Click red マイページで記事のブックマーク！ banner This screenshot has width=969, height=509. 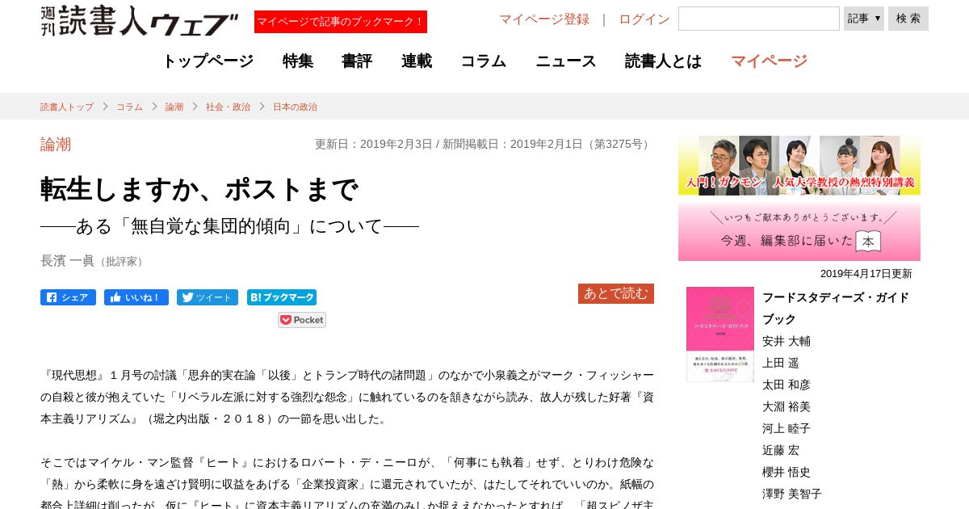pos(341,22)
